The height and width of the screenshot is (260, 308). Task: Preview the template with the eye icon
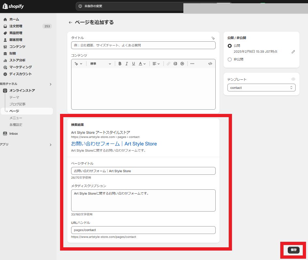[x=293, y=79]
